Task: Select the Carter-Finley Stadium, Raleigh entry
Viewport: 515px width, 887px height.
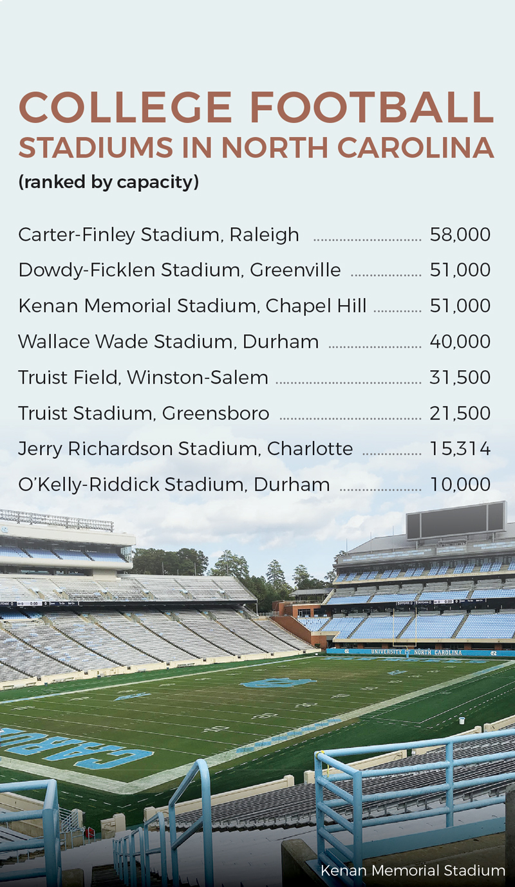Action: coord(254,235)
